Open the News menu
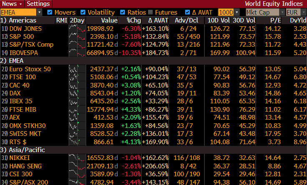The image size is (307, 185). click(x=12, y=4)
